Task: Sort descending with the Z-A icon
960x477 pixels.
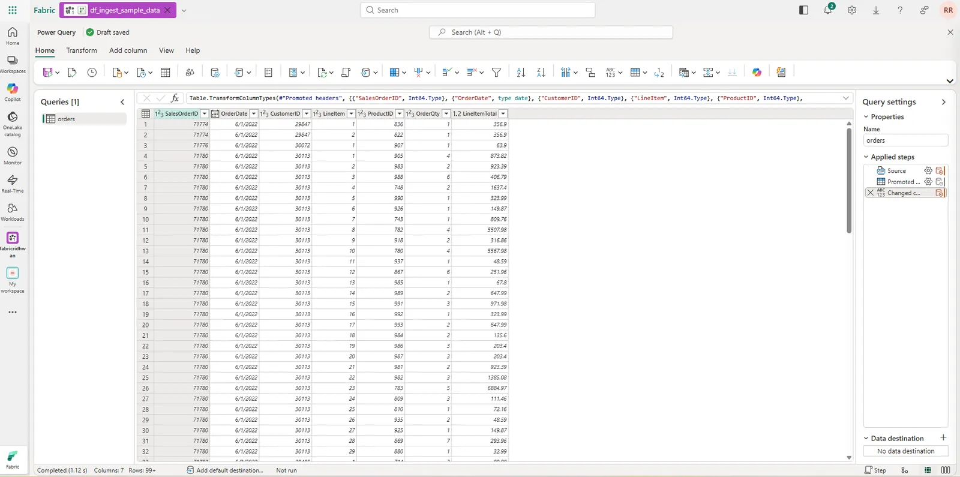Action: pyautogui.click(x=541, y=72)
